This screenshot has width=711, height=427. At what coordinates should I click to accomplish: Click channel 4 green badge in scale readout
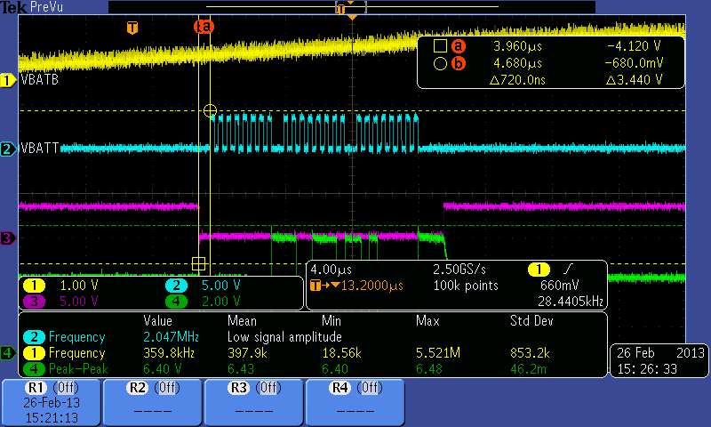[176, 302]
